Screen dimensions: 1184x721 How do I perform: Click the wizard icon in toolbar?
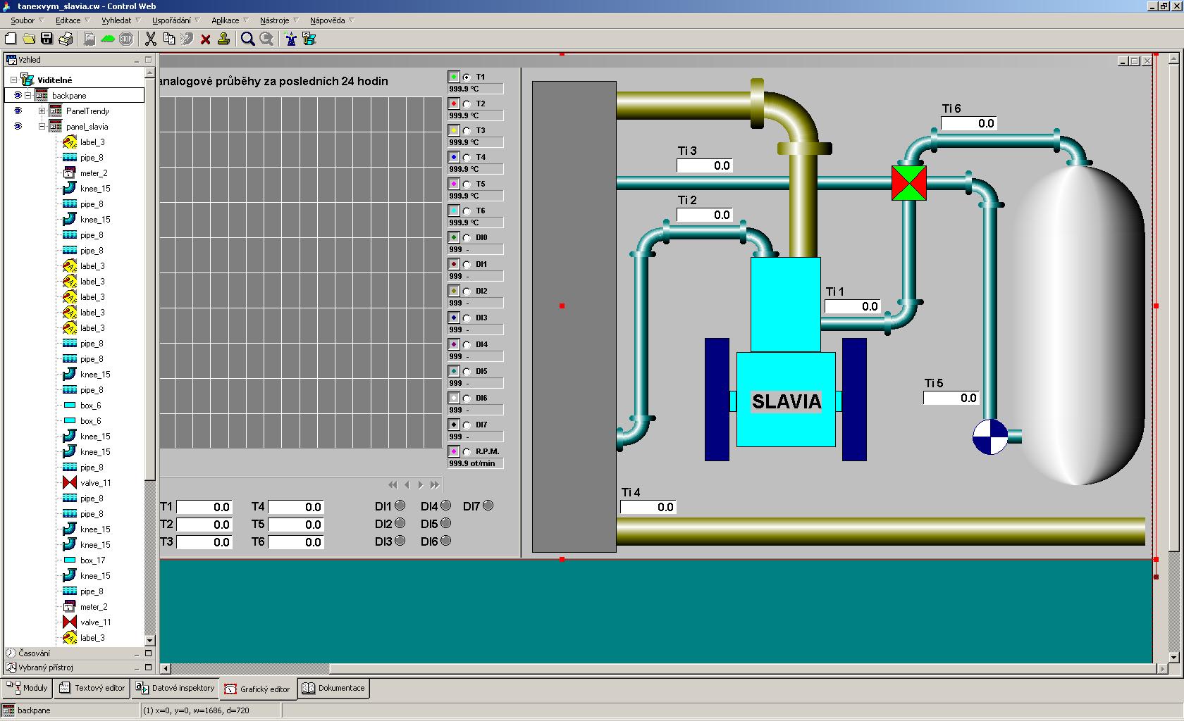pos(290,39)
